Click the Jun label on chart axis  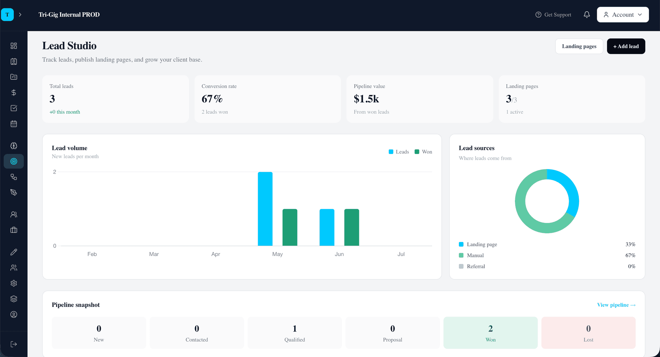click(x=339, y=254)
